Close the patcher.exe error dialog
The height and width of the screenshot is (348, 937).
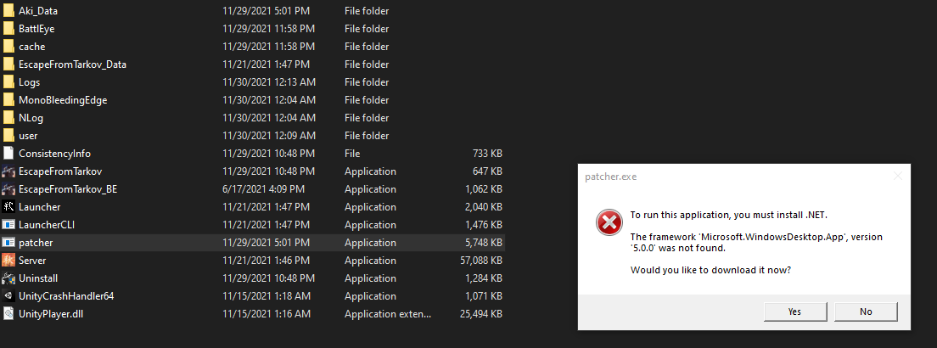tap(897, 177)
